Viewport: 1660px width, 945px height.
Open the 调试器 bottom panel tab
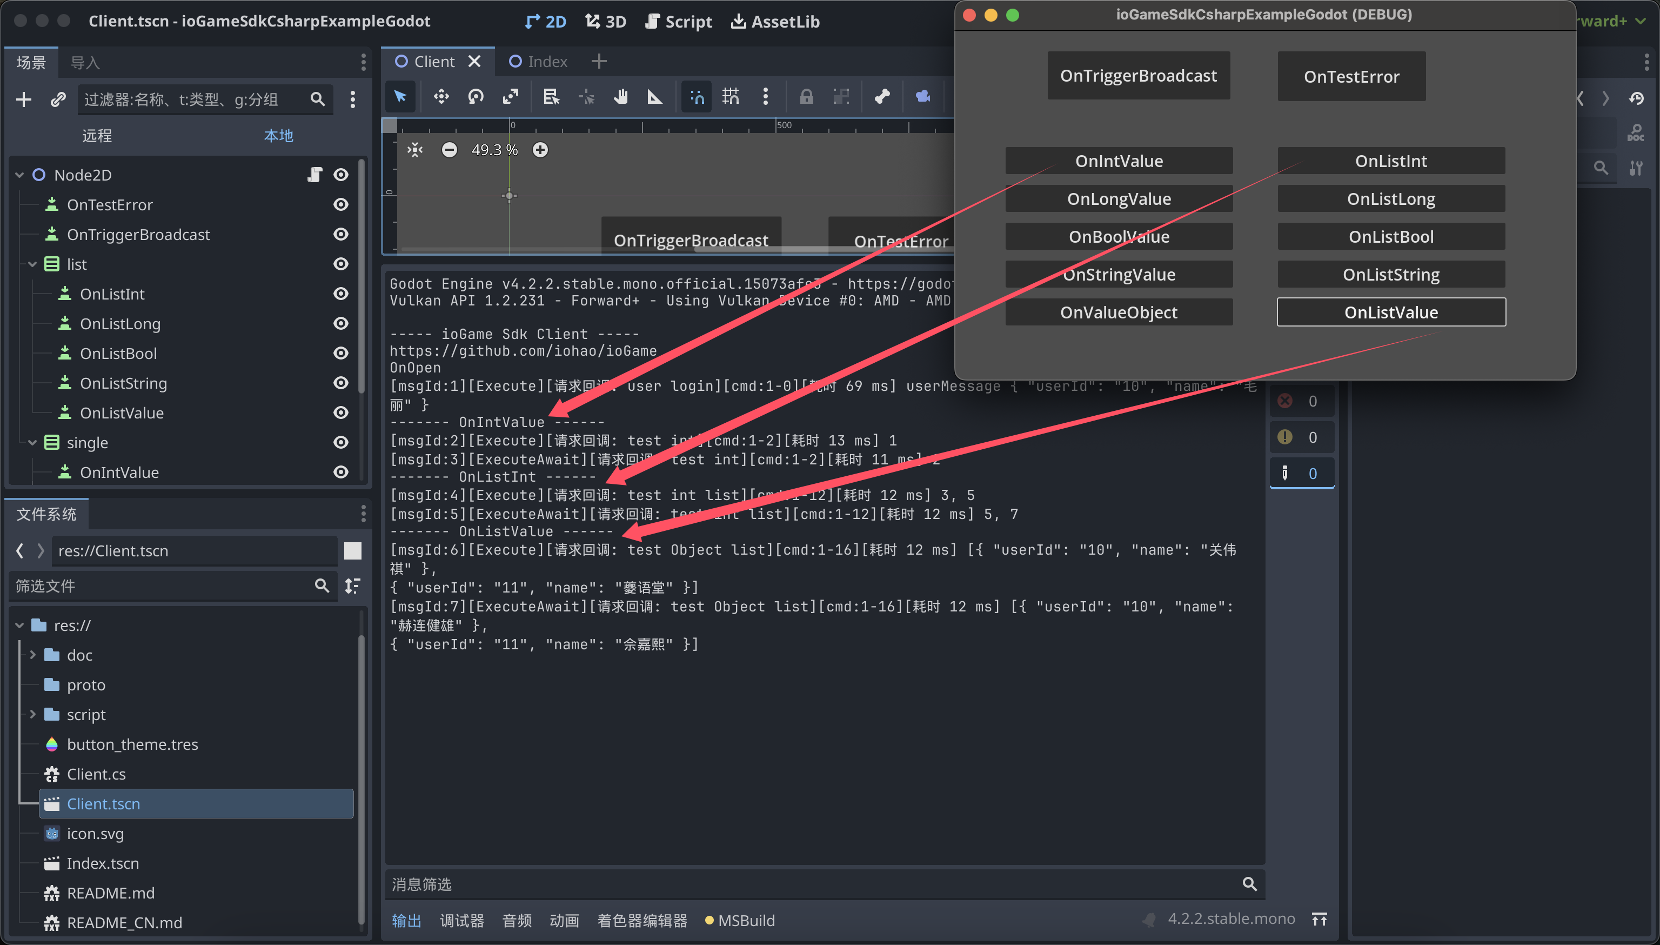(461, 920)
